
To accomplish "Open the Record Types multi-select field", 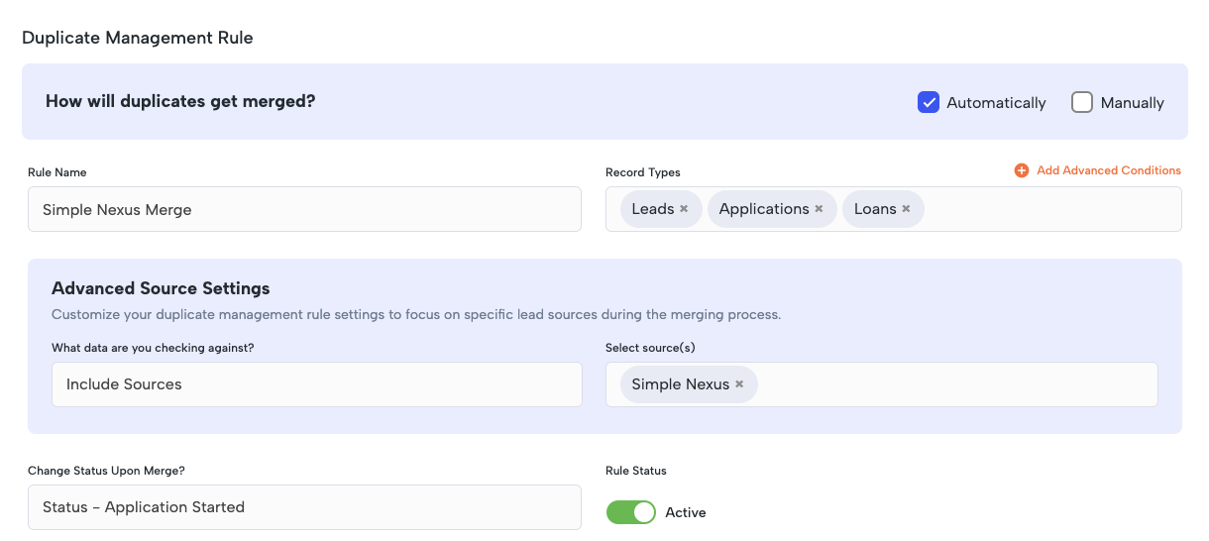I will pos(894,209).
